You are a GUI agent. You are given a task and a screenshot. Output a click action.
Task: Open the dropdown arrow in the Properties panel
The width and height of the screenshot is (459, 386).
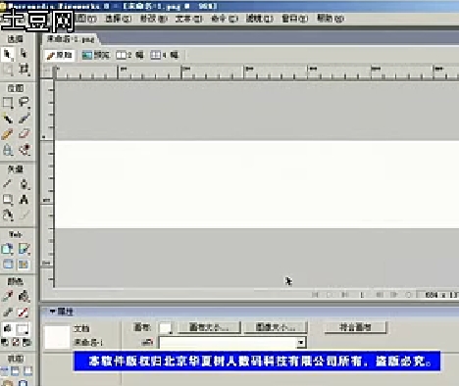[300, 343]
